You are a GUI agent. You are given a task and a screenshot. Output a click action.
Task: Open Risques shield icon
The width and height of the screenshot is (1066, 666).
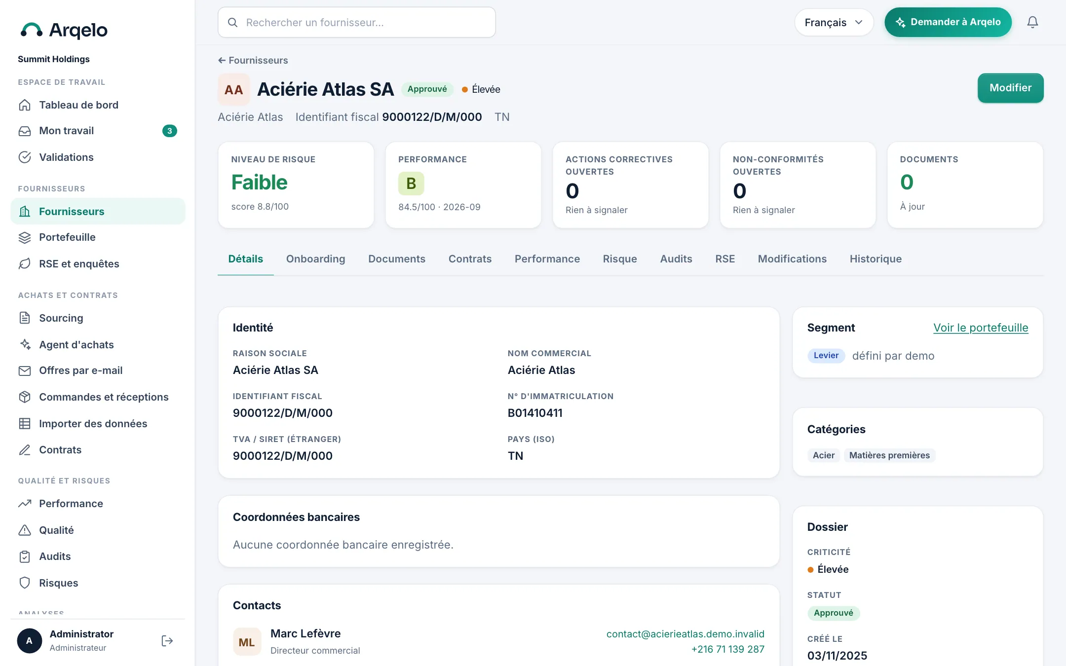point(25,583)
